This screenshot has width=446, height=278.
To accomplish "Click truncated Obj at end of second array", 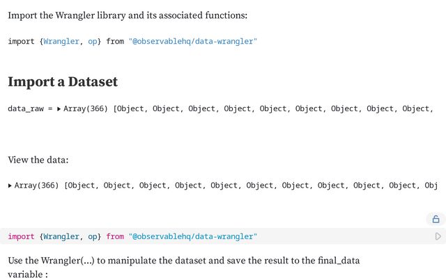I will click(431, 186).
